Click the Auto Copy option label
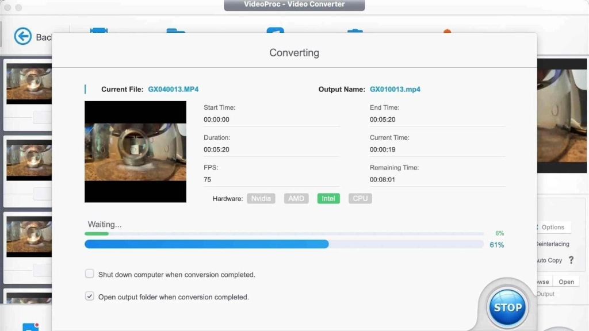This screenshot has width=589, height=331. point(549,260)
